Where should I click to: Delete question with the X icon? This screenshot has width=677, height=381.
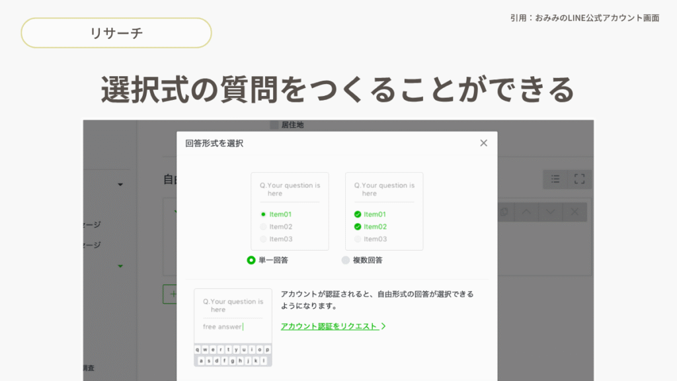pos(575,212)
